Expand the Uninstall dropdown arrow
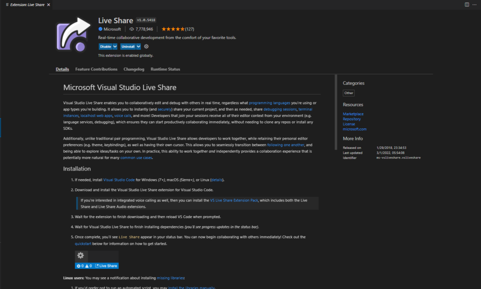This screenshot has height=289, width=481. (139, 47)
